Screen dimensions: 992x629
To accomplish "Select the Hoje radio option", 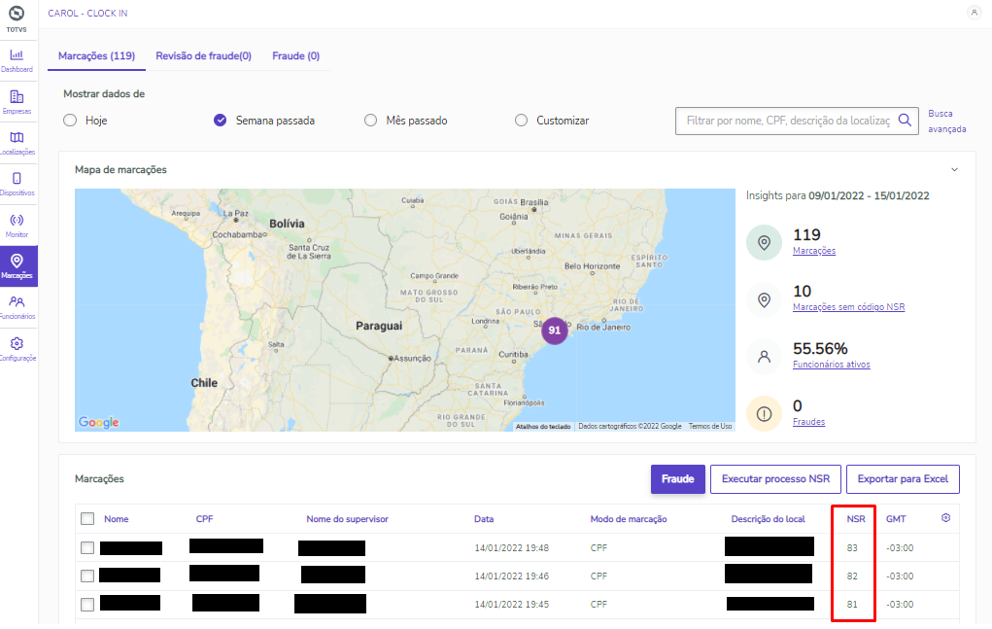I will [70, 121].
